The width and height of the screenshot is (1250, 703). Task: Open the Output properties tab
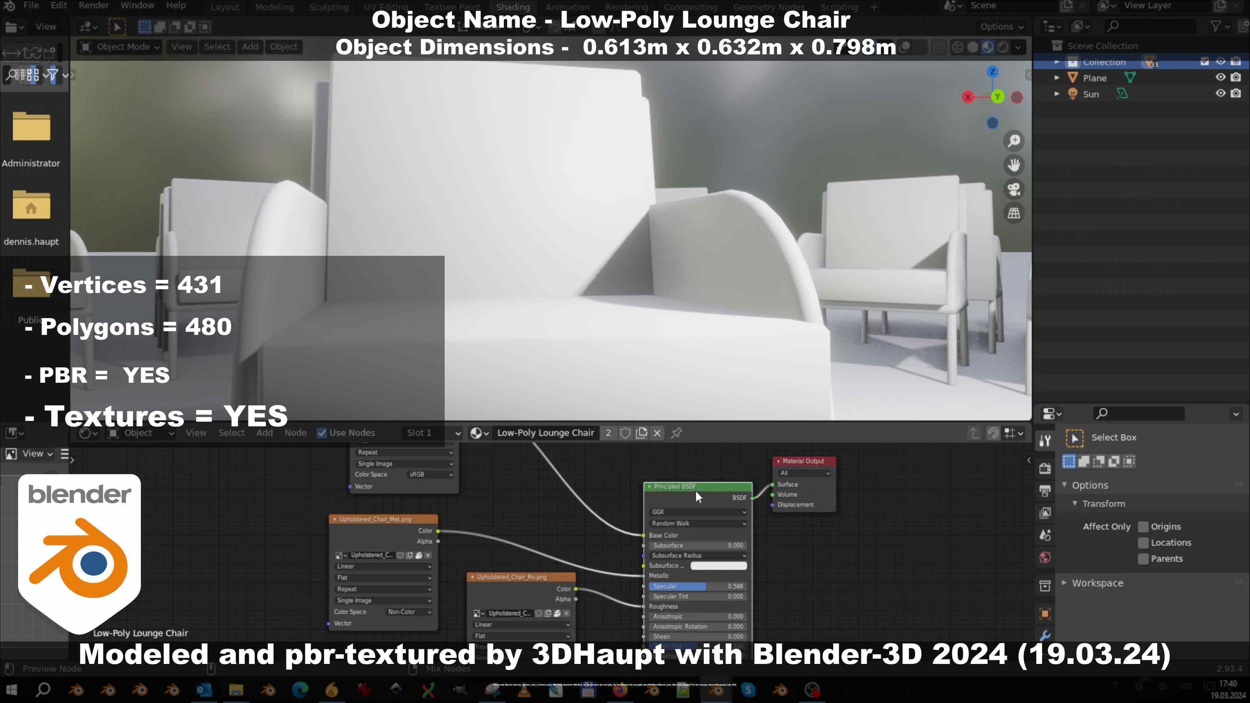[1045, 490]
